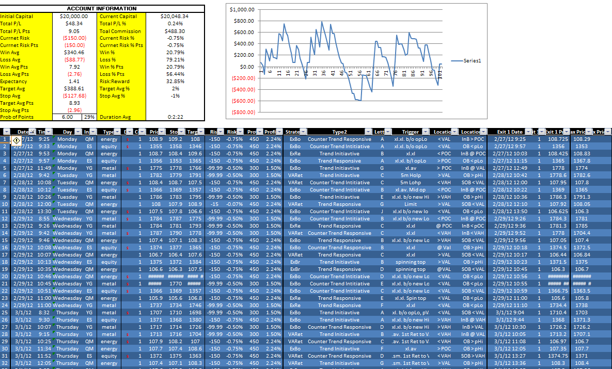
Task: Select the Win % Pts label cell
Action: (121, 67)
